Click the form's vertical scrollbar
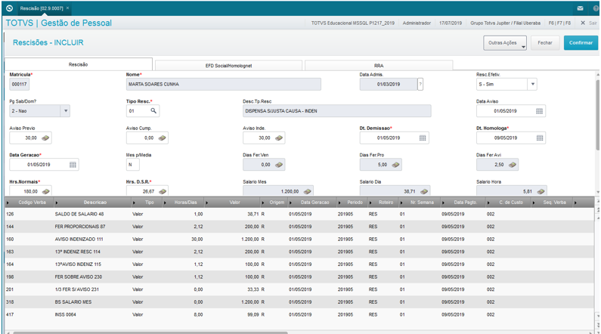Screen dimensions: 601x334 [x=597, y=115]
